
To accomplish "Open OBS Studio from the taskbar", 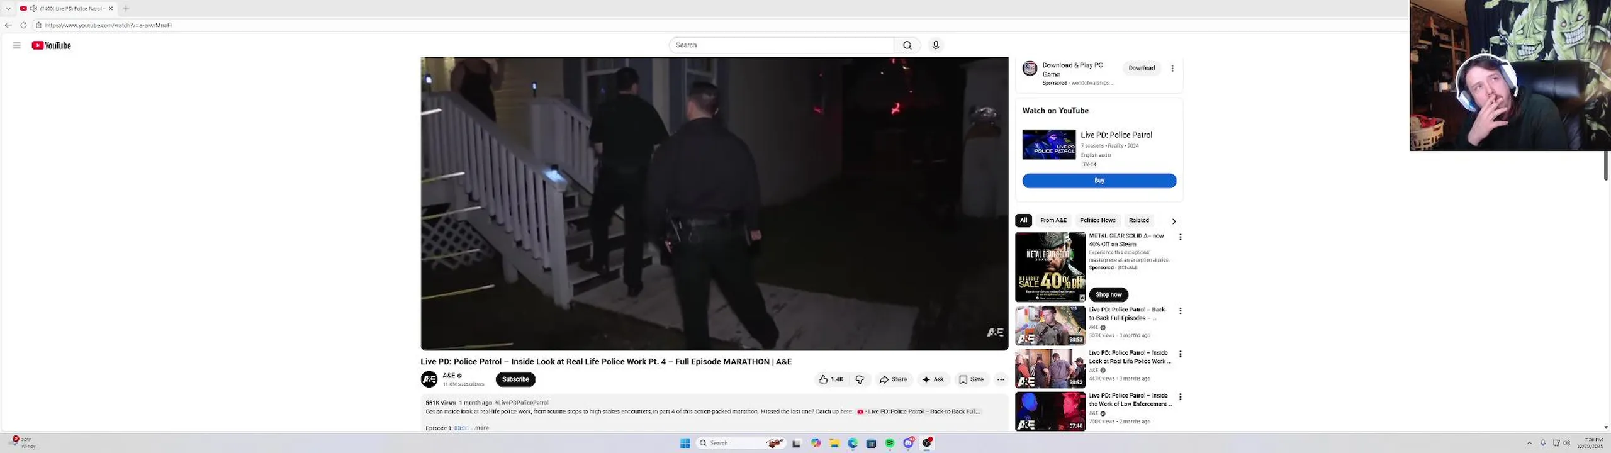I will point(927,444).
